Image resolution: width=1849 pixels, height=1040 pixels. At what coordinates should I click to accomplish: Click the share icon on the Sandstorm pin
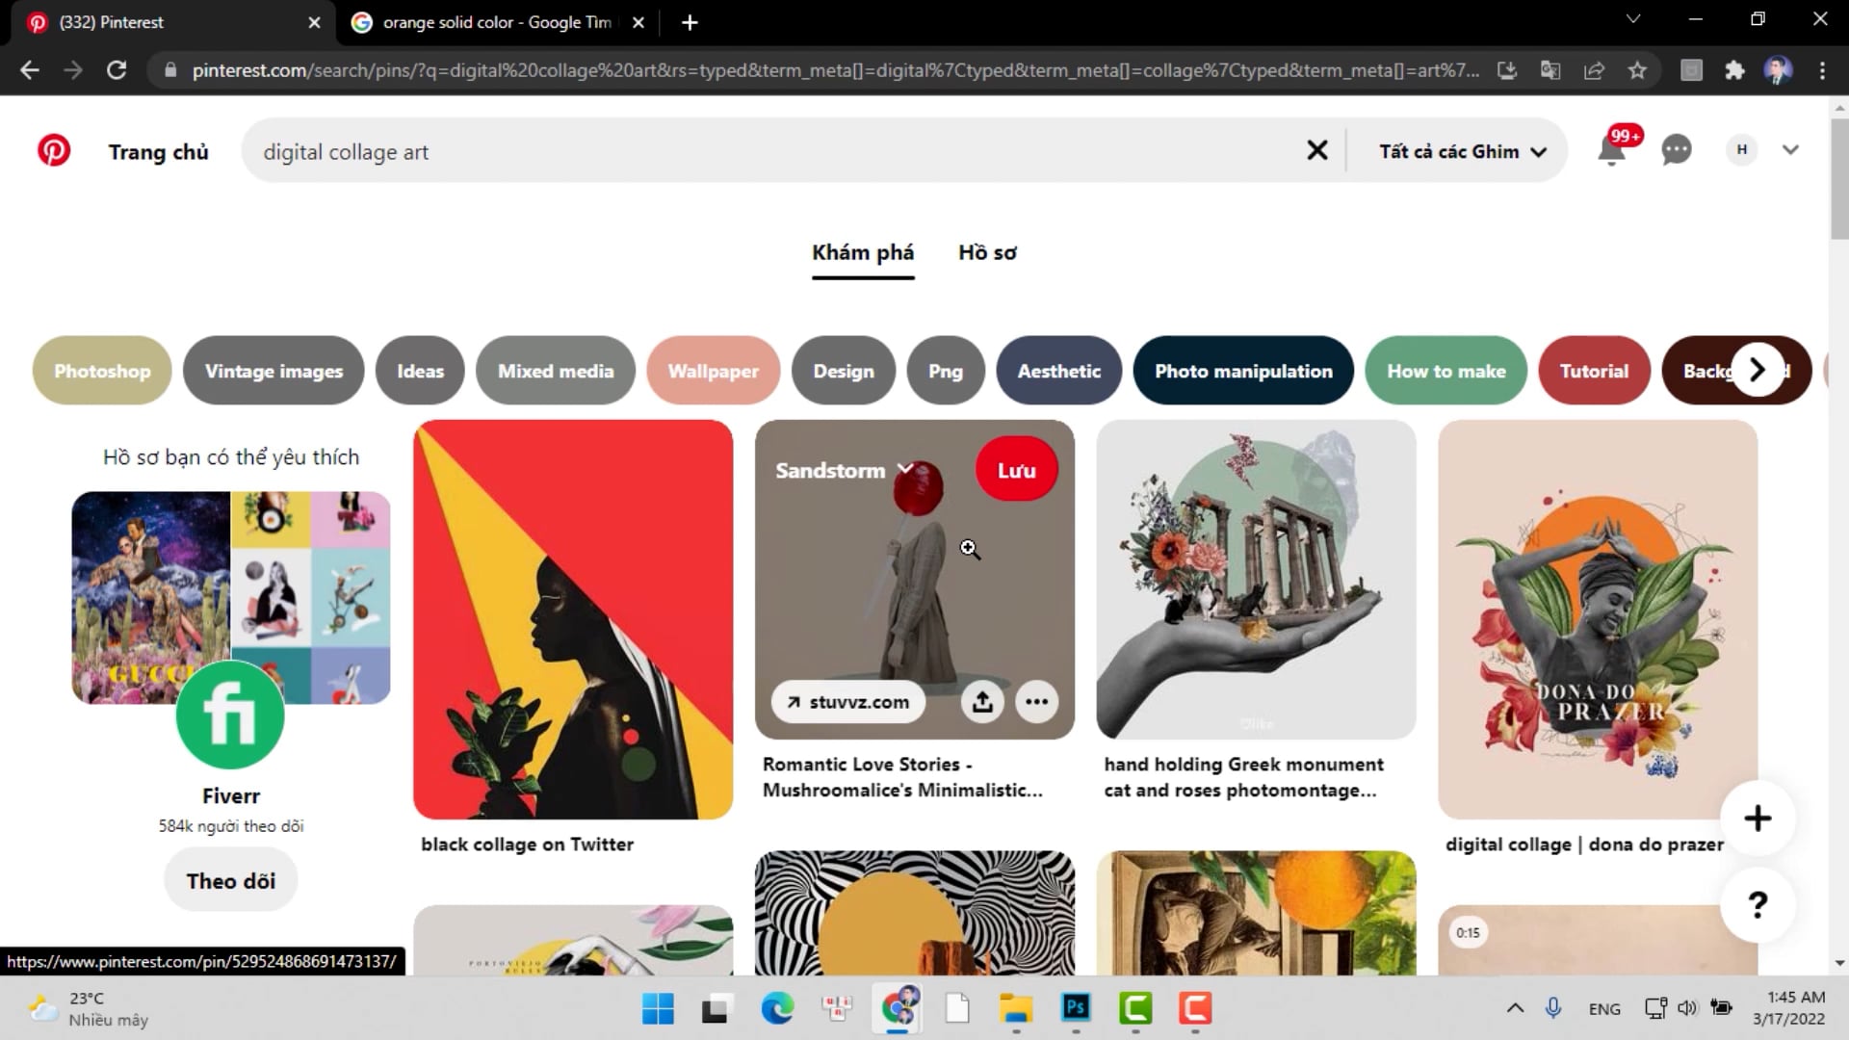[x=982, y=702]
